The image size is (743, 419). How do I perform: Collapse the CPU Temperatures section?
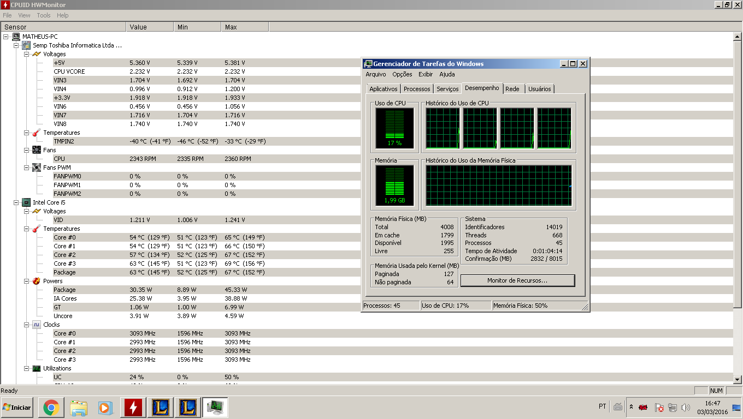27,229
